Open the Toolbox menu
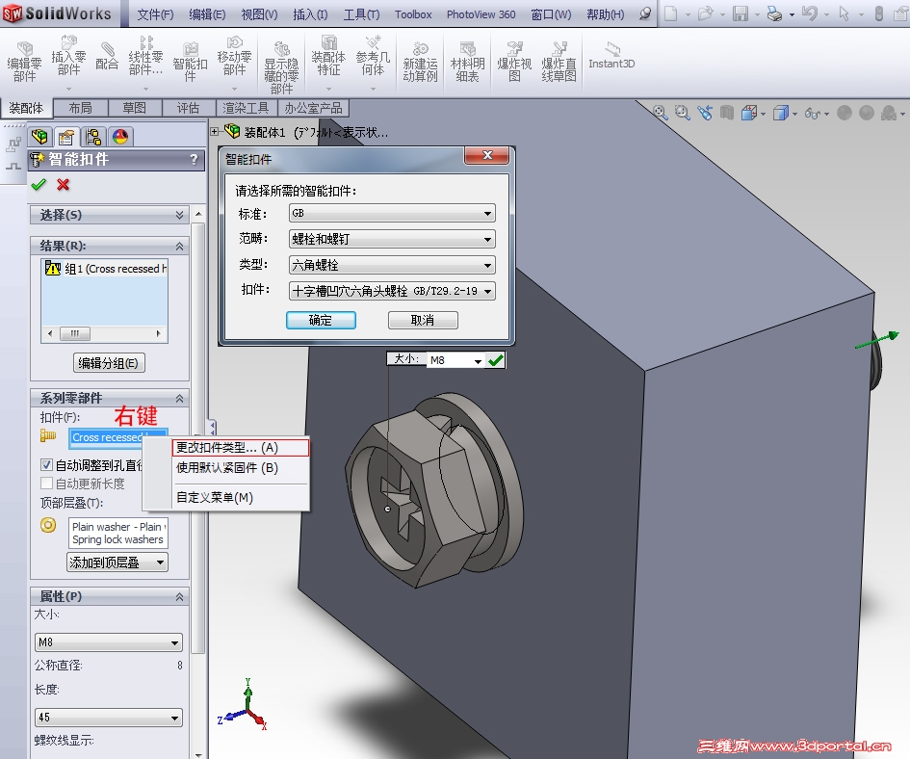910x759 pixels. 413,14
